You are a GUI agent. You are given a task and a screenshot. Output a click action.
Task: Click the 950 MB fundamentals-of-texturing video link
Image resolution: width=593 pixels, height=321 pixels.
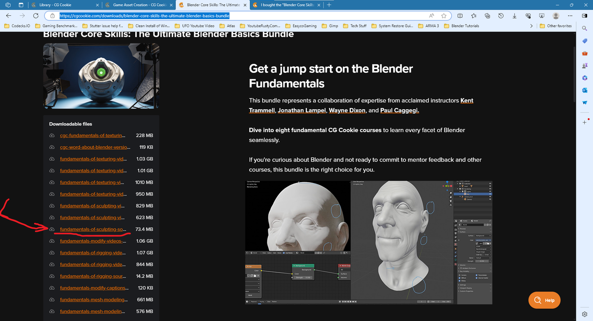pyautogui.click(x=93, y=194)
